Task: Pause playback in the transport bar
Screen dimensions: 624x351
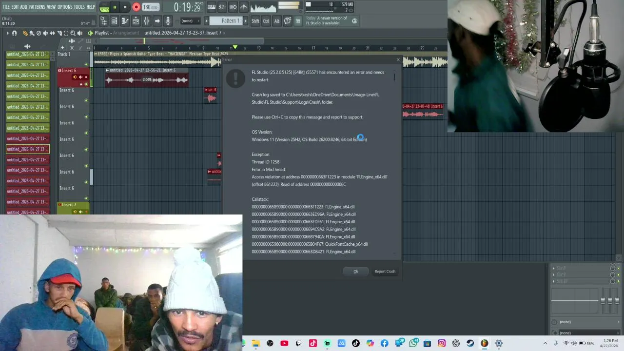Action: pos(115,7)
